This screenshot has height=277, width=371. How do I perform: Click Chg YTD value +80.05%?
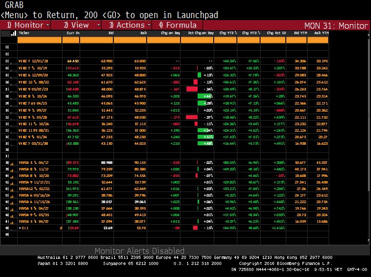point(229,163)
